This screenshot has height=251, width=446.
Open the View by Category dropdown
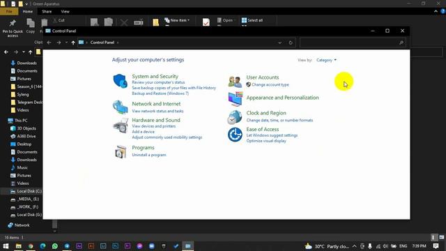tap(326, 60)
